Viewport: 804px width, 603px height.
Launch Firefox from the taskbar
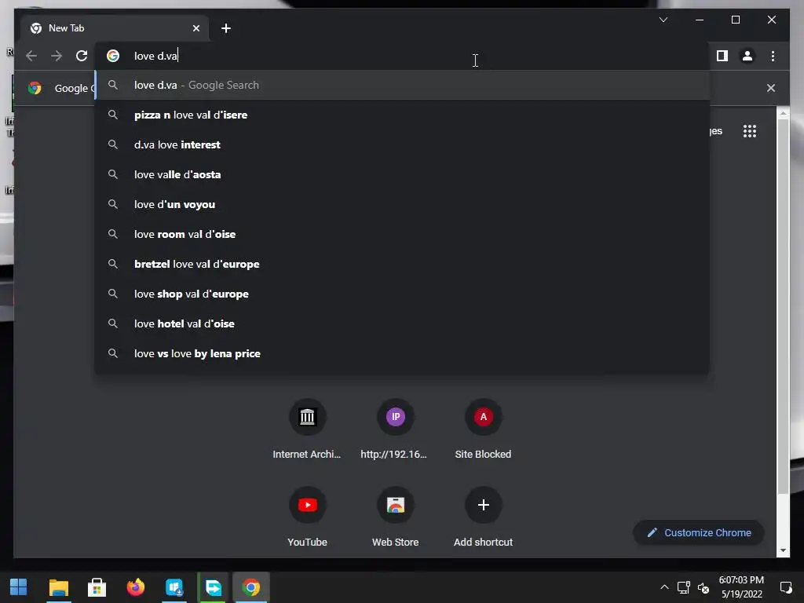point(135,587)
